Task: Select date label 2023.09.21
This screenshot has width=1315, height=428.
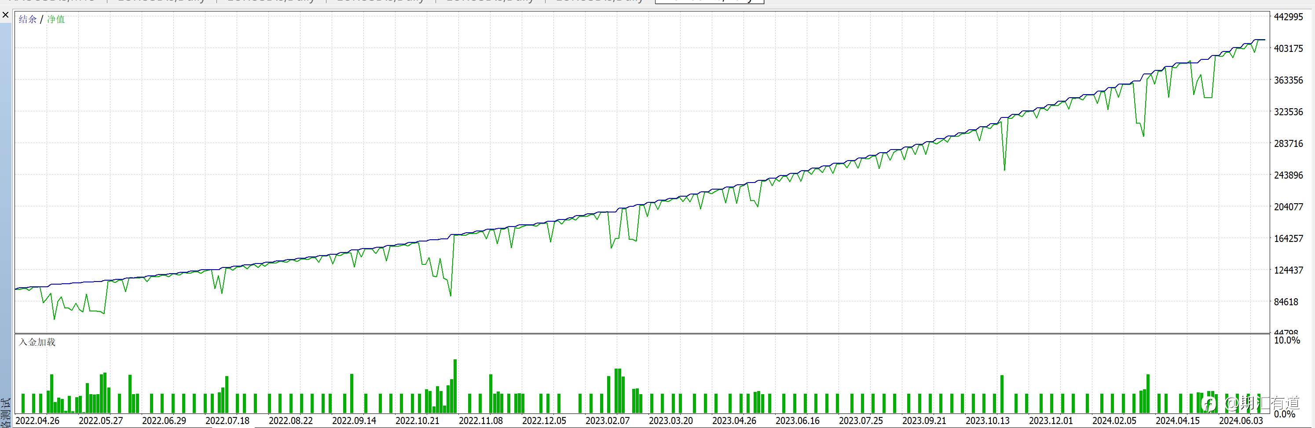Action: [924, 421]
